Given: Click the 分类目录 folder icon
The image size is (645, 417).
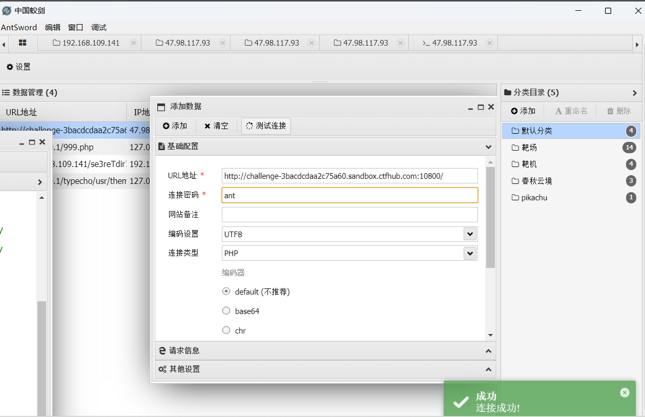Looking at the screenshot, I should pyautogui.click(x=508, y=93).
